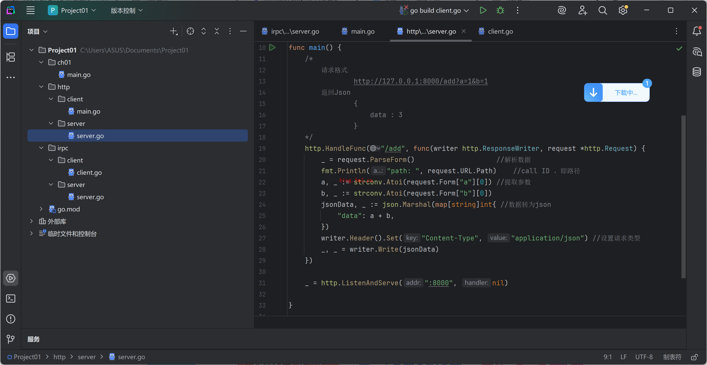Open the Project tool window icon
This screenshot has width=707, height=365.
coord(11,31)
